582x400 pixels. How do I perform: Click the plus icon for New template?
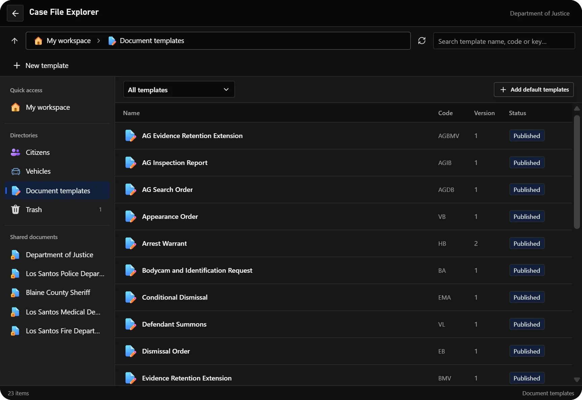17,65
